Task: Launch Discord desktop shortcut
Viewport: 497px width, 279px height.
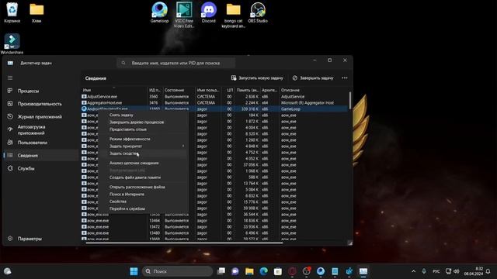Action: (x=208, y=12)
